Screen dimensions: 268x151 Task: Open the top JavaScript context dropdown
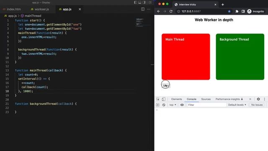(173, 105)
